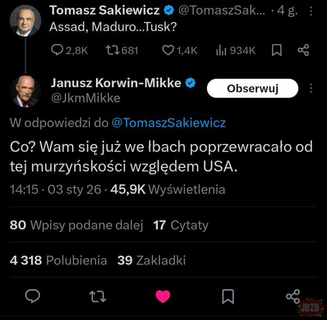Open Janusz Korwin-Mikke's profile picture
The image size is (327, 320).
point(25,91)
